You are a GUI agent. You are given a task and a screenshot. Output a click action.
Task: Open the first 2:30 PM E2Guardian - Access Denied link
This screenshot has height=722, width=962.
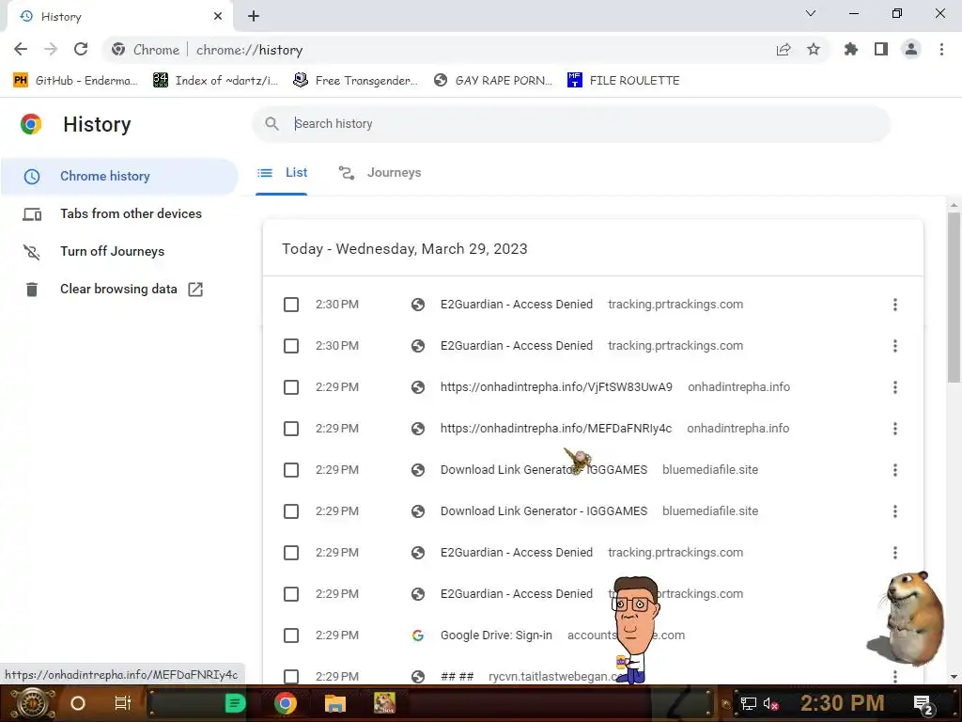(x=517, y=305)
